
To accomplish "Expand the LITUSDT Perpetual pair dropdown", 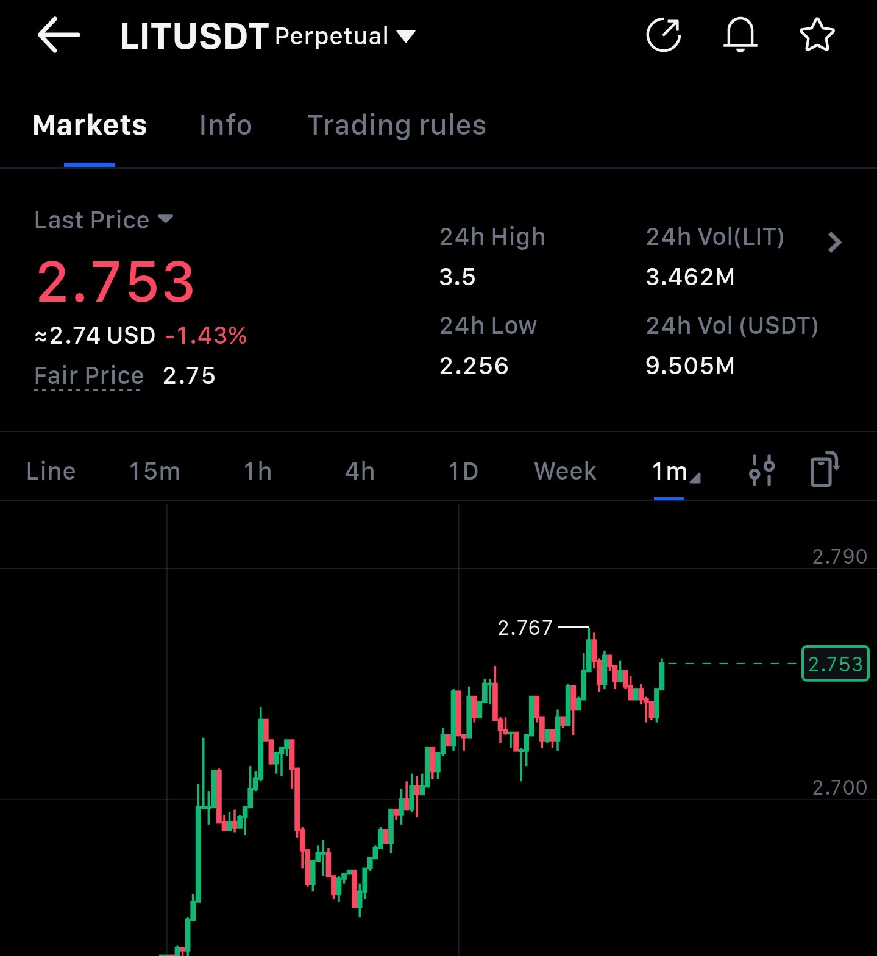I will (406, 37).
